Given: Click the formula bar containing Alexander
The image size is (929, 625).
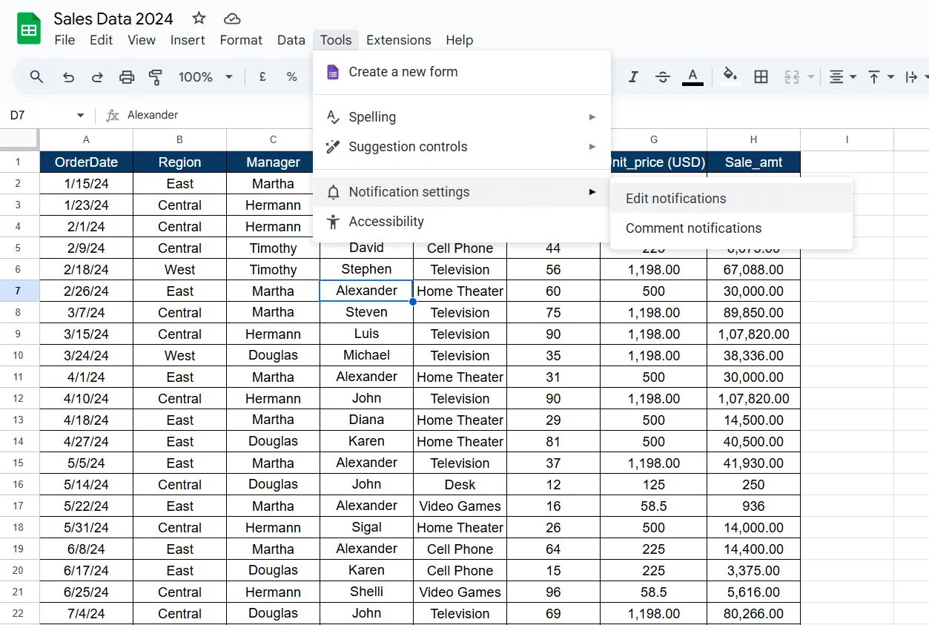Looking at the screenshot, I should 519,116.
